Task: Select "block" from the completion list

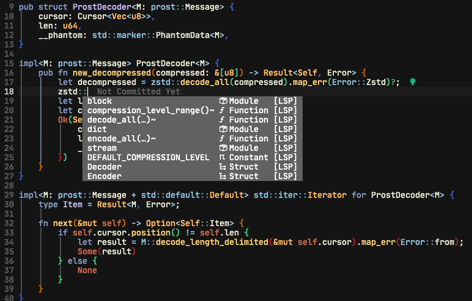Action: click(x=99, y=100)
